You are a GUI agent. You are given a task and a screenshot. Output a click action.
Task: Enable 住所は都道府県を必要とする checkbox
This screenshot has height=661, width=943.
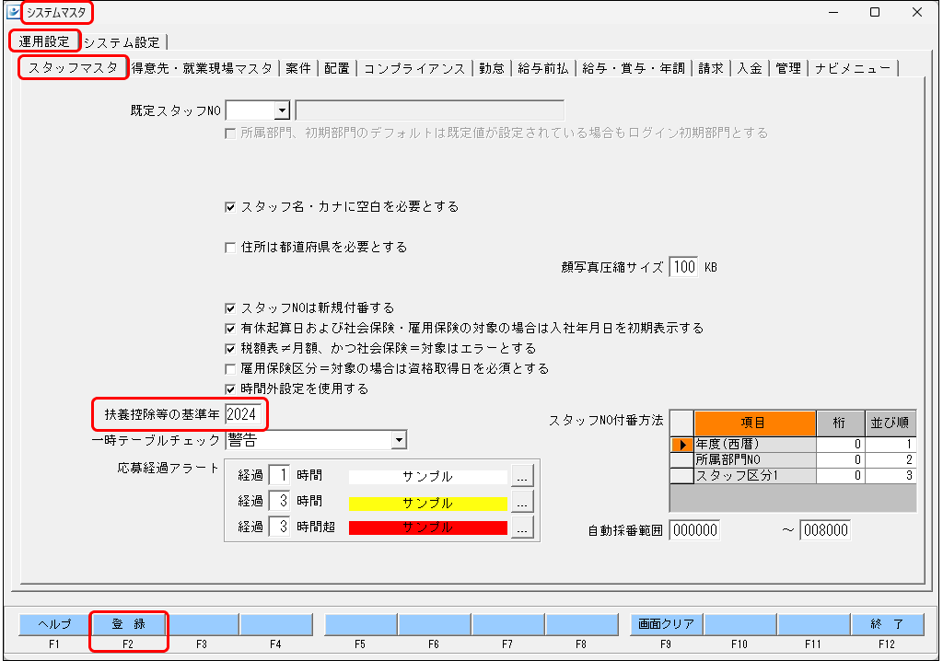[x=229, y=248]
